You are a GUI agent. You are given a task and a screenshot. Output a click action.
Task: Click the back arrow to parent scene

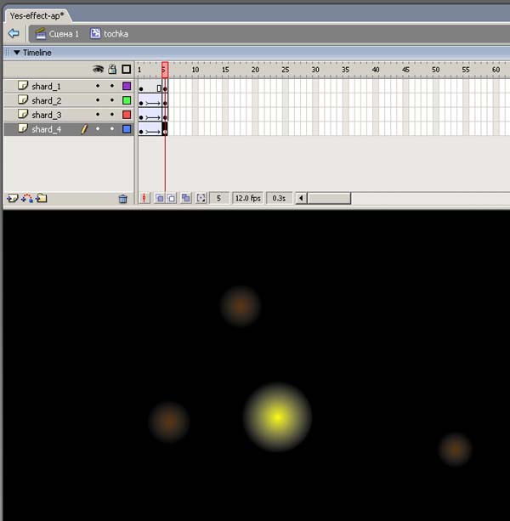[13, 33]
